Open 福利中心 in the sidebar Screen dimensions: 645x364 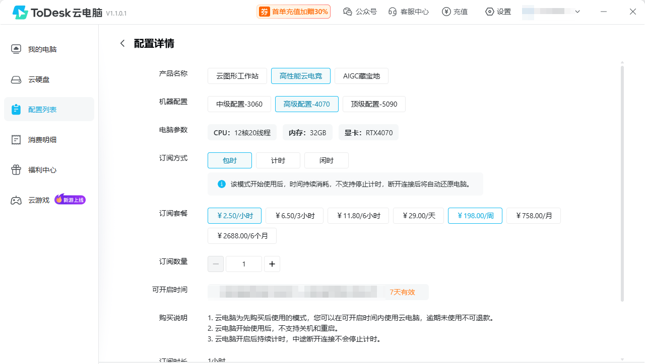pos(49,170)
